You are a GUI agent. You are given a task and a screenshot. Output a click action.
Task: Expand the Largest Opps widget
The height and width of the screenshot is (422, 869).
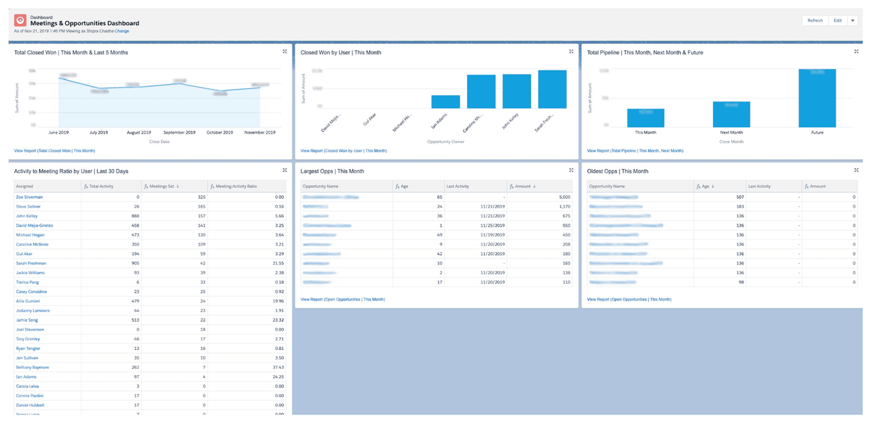point(571,170)
